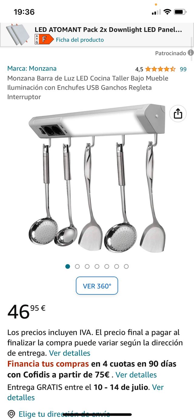Open the VER 360° view
The width and height of the screenshot is (194, 420).
[x=97, y=286]
